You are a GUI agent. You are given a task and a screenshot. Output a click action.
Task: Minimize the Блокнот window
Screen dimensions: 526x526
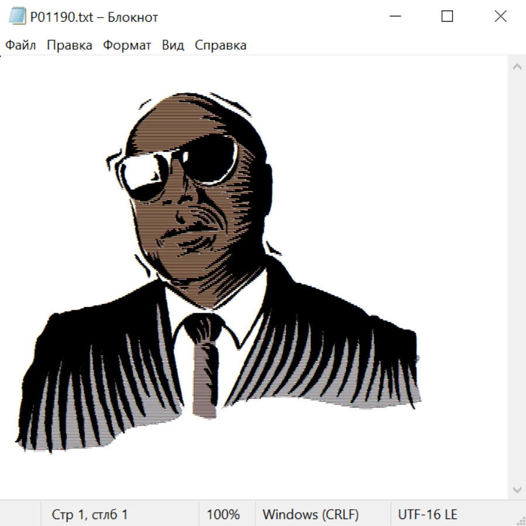point(394,17)
